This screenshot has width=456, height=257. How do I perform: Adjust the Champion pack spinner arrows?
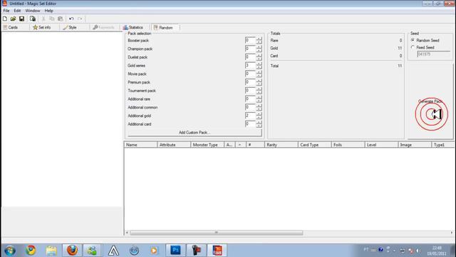259,49
